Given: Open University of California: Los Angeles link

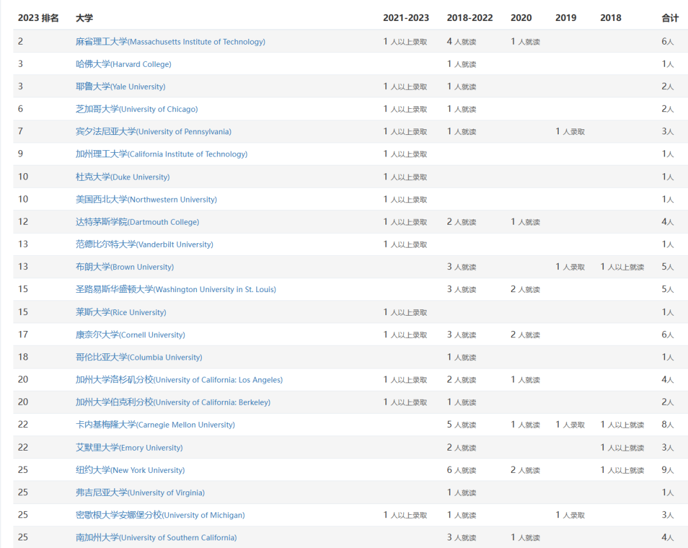Looking at the screenshot, I should click(179, 380).
